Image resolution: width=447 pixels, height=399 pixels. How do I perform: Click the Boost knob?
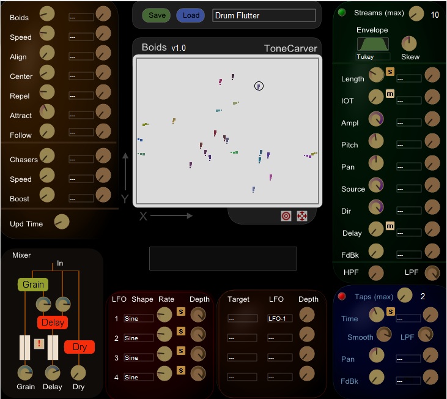47,195
